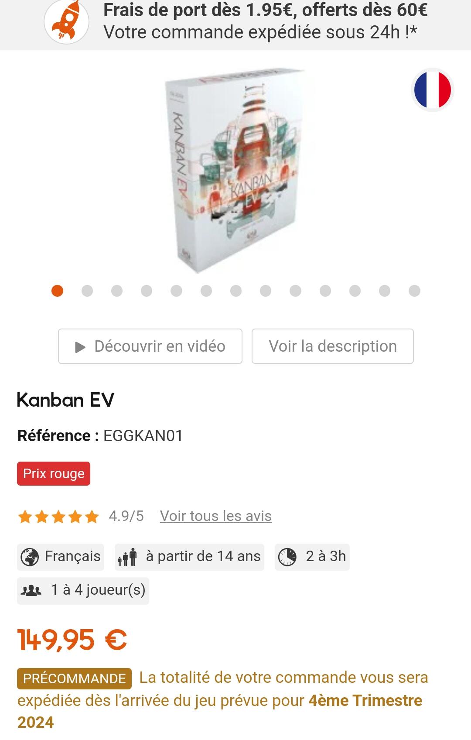Select the second carousel dot
The height and width of the screenshot is (740, 471).
[x=87, y=291]
